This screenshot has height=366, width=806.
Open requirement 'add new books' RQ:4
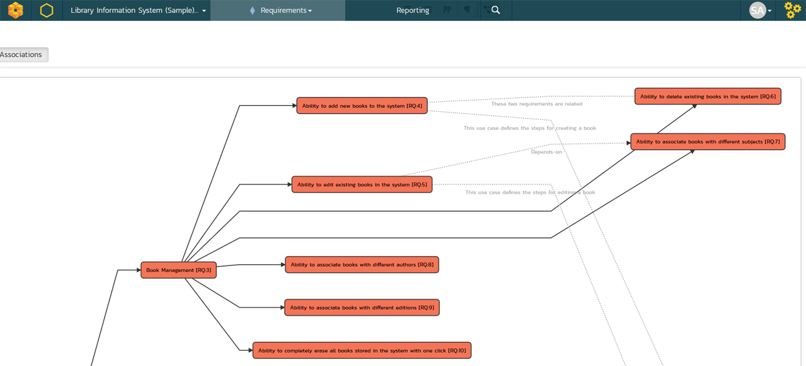click(x=362, y=106)
